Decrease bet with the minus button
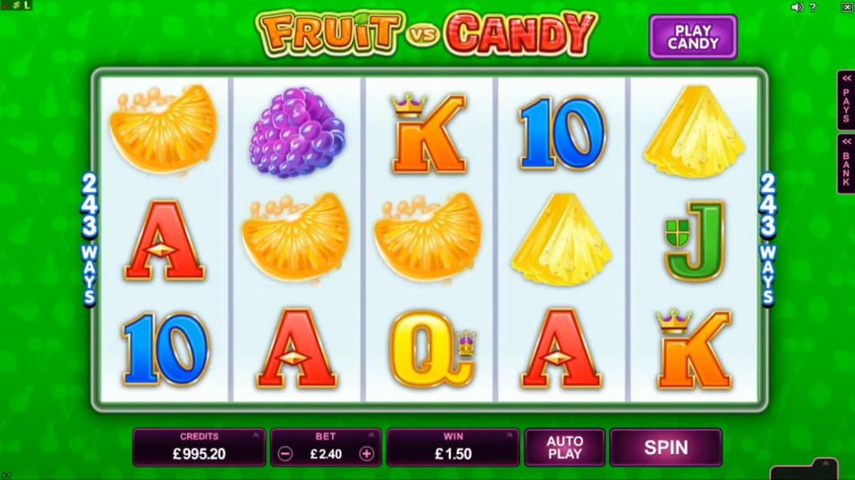Screen dimensions: 855x480 click(285, 453)
